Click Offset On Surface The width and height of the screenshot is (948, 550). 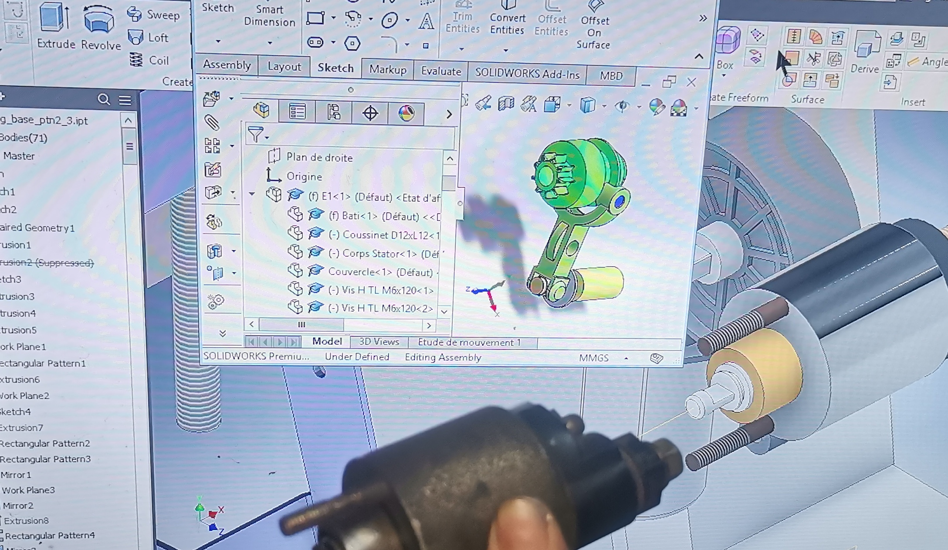[594, 25]
